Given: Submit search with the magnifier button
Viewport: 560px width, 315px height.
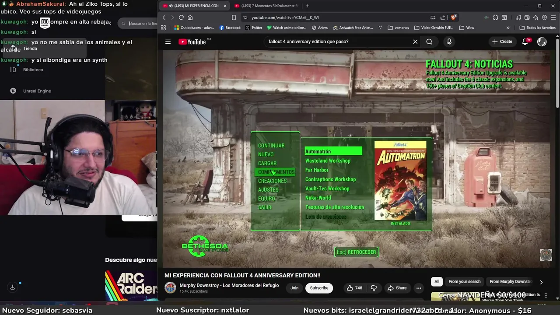Looking at the screenshot, I should click(x=429, y=42).
